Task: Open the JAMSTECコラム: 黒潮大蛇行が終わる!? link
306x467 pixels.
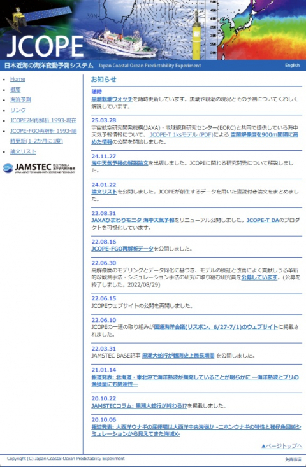Action: coord(139,406)
